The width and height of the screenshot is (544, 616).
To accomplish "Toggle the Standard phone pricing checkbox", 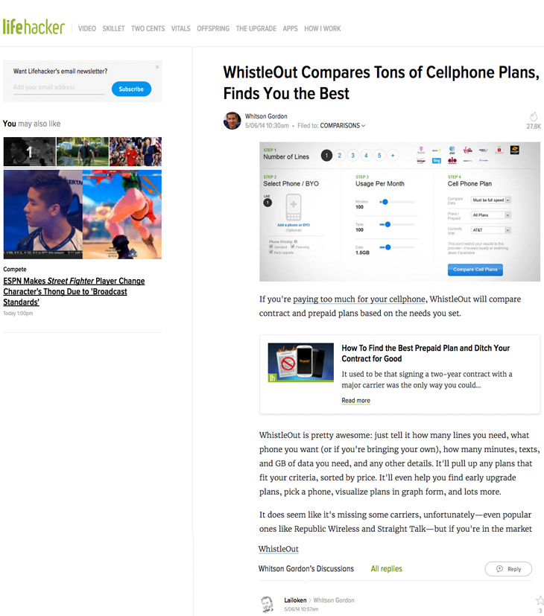I will tap(271, 247).
